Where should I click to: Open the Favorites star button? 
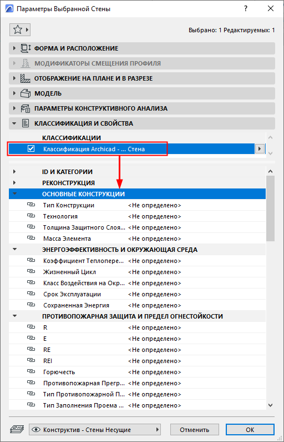click(x=19, y=29)
